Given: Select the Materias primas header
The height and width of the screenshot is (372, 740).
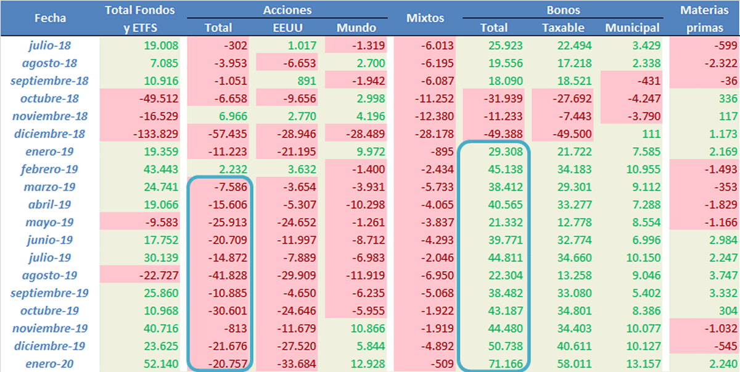Looking at the screenshot, I should 704,19.
